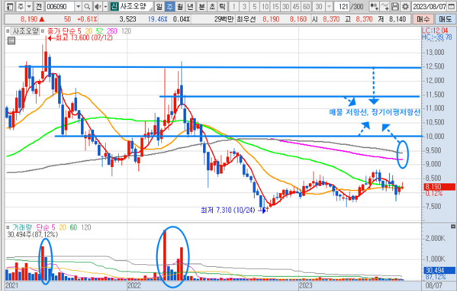Viewport: 457px width, 291px height.
Task: Click the 매수 buy button
Action: 423,19
